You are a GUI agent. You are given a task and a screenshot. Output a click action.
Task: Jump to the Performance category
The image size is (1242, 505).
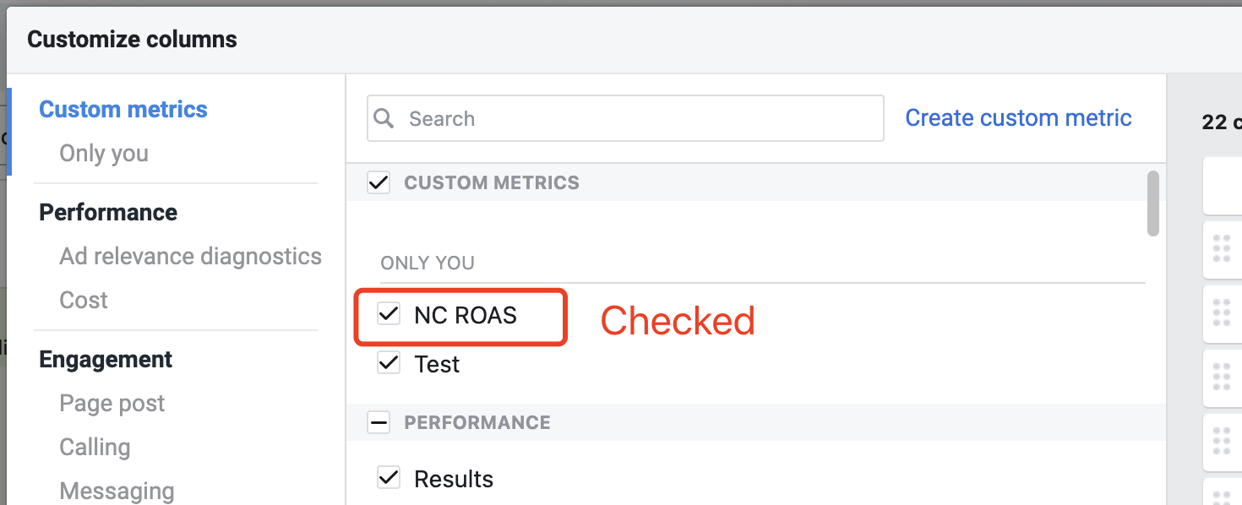[108, 212]
